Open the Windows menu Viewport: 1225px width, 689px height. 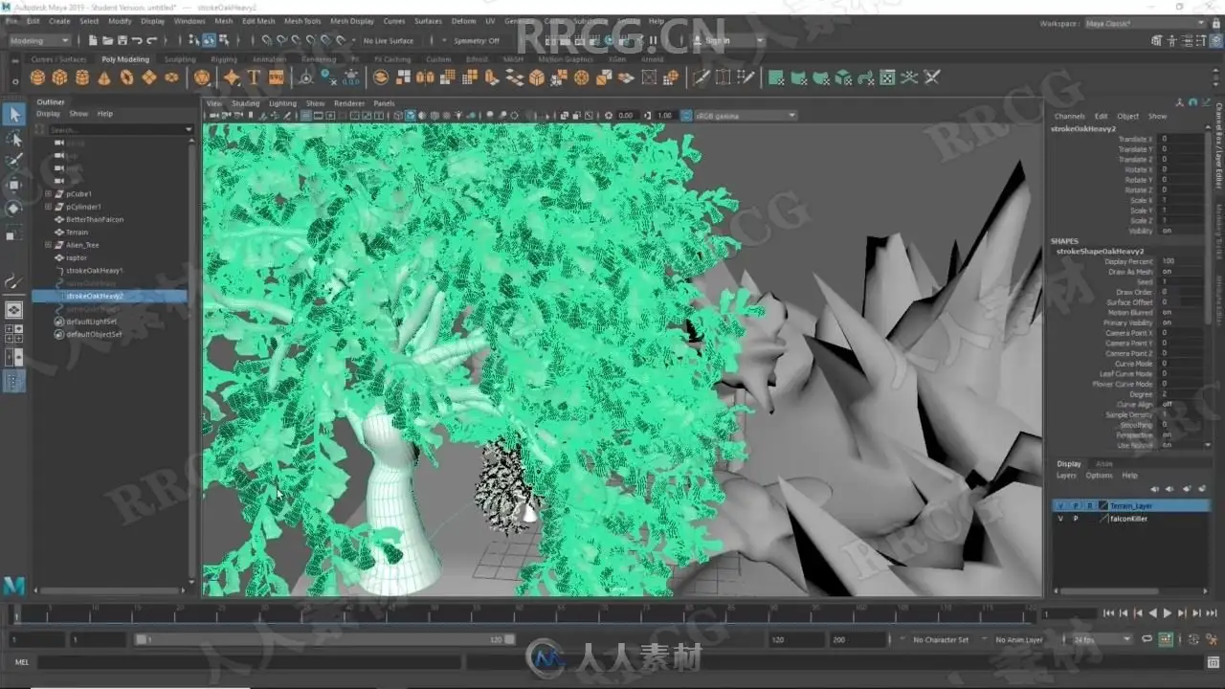[x=189, y=21]
